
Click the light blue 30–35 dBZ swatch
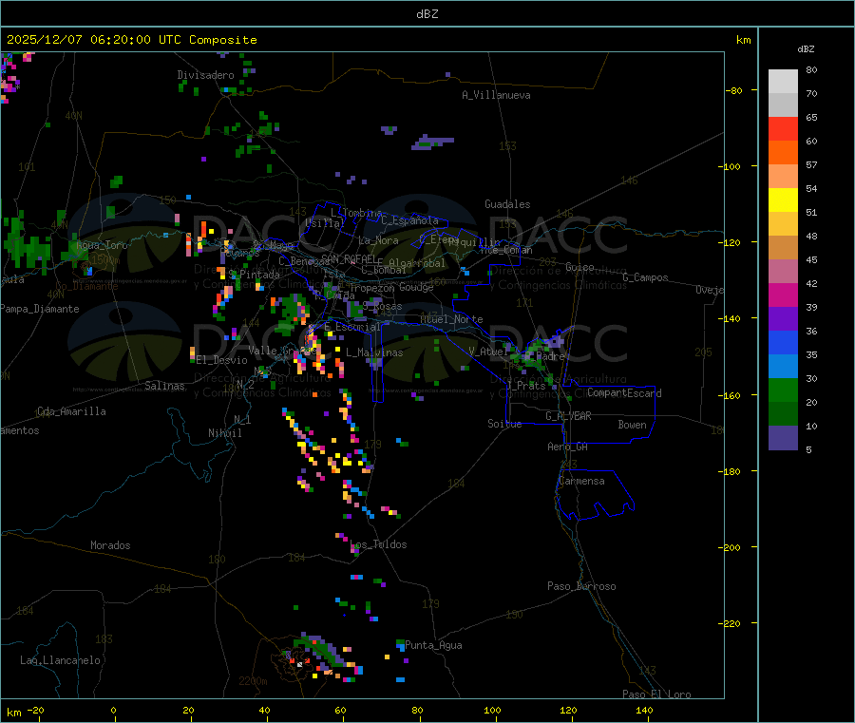[783, 366]
